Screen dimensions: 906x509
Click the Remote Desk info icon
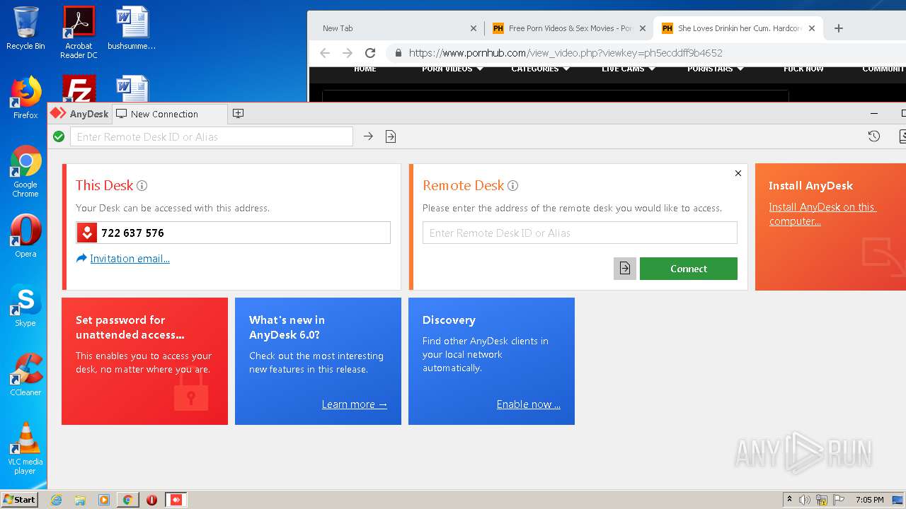tap(512, 186)
